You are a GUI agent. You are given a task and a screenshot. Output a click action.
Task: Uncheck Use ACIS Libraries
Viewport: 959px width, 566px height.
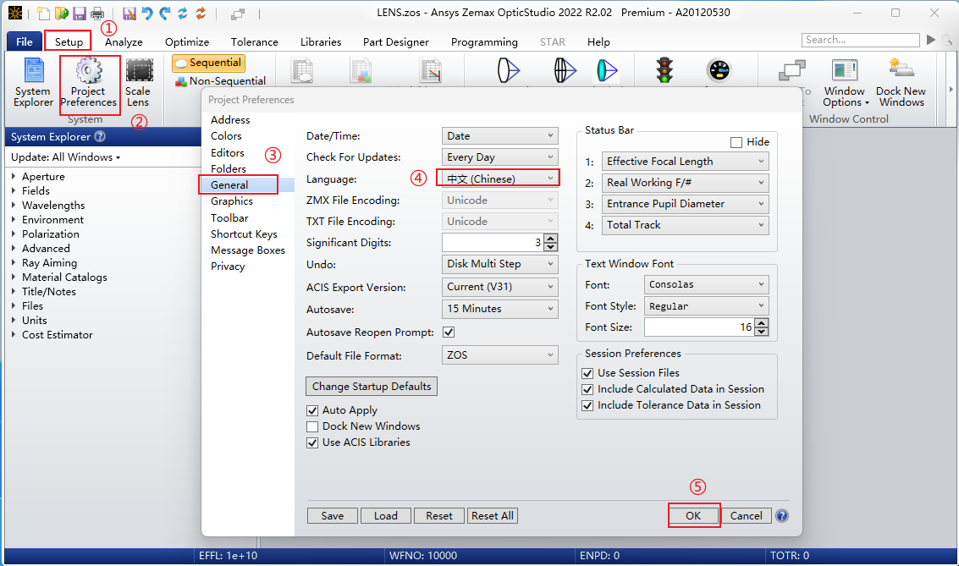pos(312,443)
